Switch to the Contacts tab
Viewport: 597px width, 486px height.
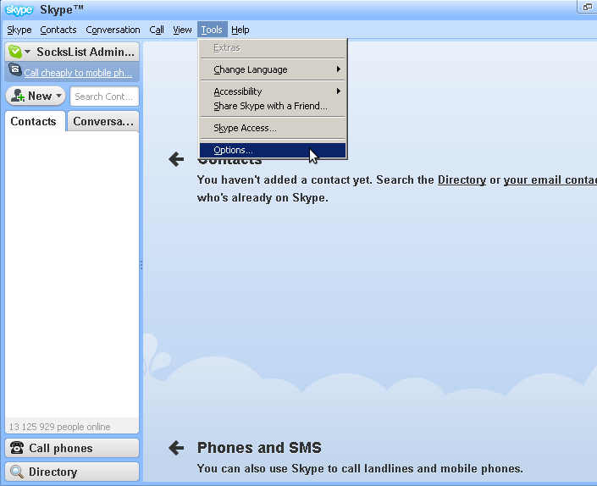(x=34, y=121)
